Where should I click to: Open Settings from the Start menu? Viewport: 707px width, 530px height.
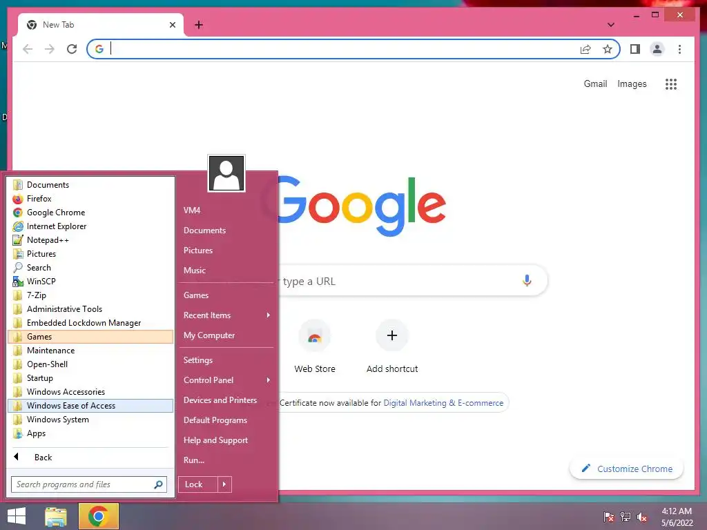pyautogui.click(x=198, y=360)
